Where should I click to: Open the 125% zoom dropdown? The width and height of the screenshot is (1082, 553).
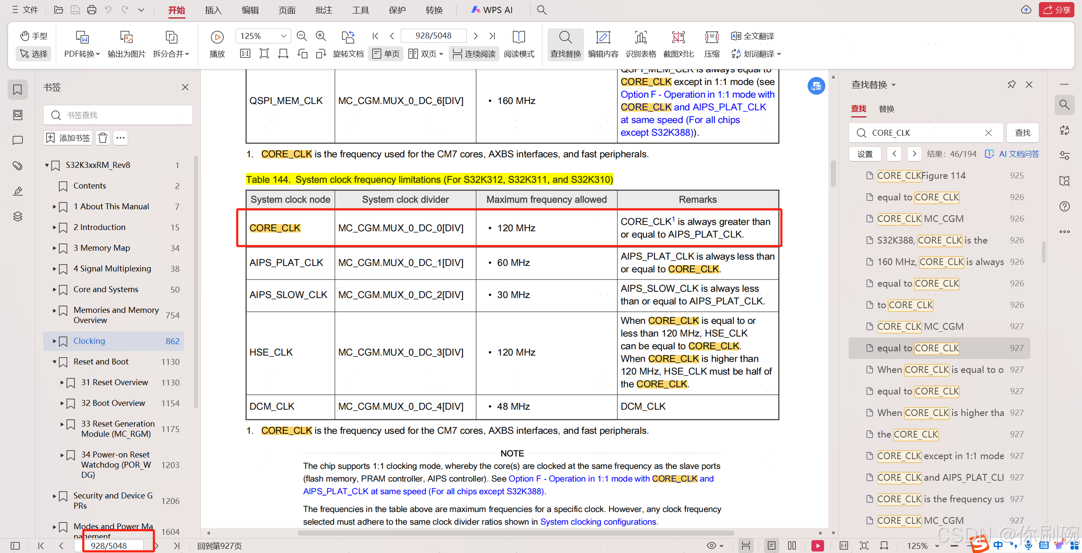tap(283, 36)
